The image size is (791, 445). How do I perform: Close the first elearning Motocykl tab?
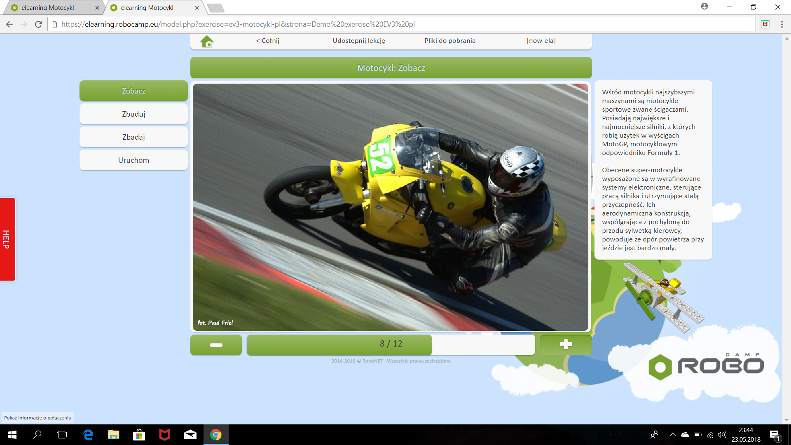pos(97,8)
